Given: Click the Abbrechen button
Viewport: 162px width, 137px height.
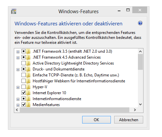Looking at the screenshot, I should pyautogui.click(x=129, y=120).
